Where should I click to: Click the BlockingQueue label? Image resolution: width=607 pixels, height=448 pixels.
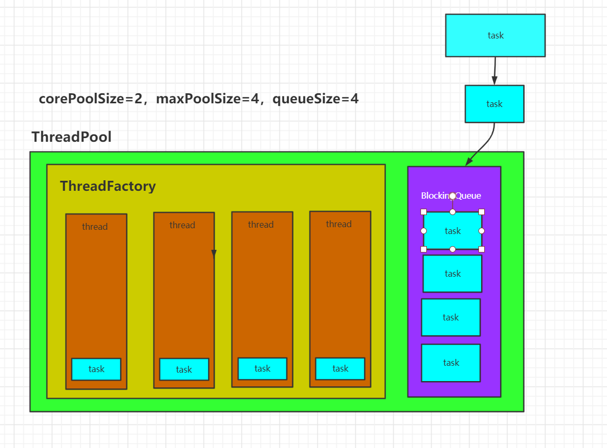[451, 196]
